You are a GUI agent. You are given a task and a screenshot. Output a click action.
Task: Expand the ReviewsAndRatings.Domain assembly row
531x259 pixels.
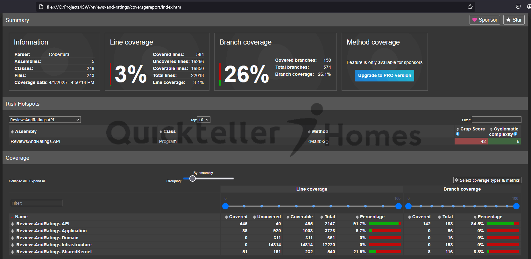[x=12, y=238]
